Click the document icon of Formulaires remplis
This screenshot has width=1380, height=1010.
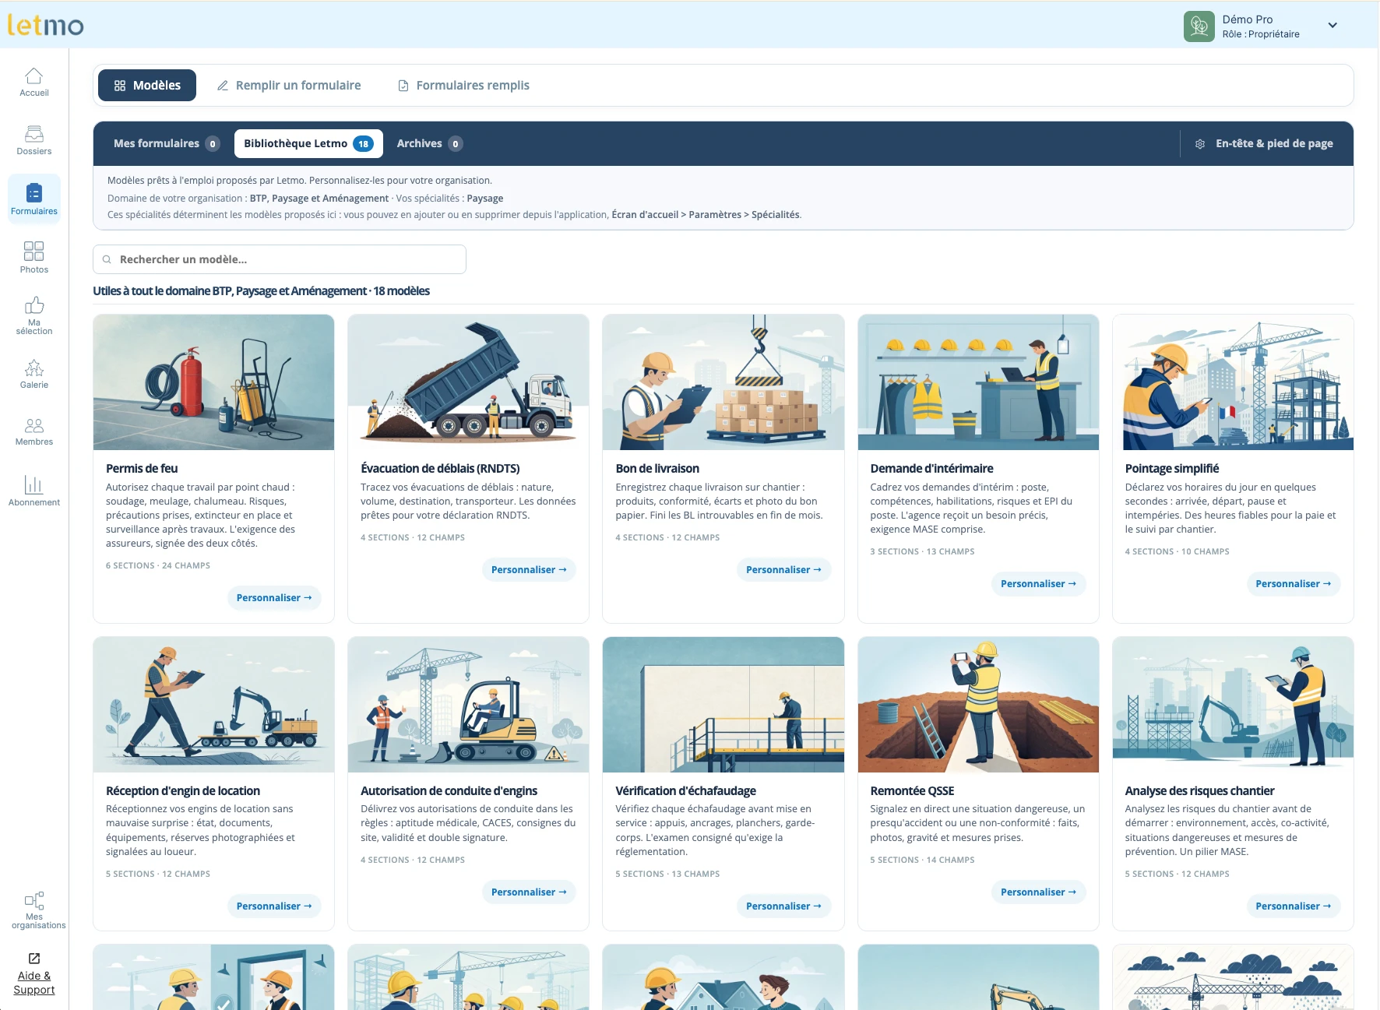coord(403,86)
